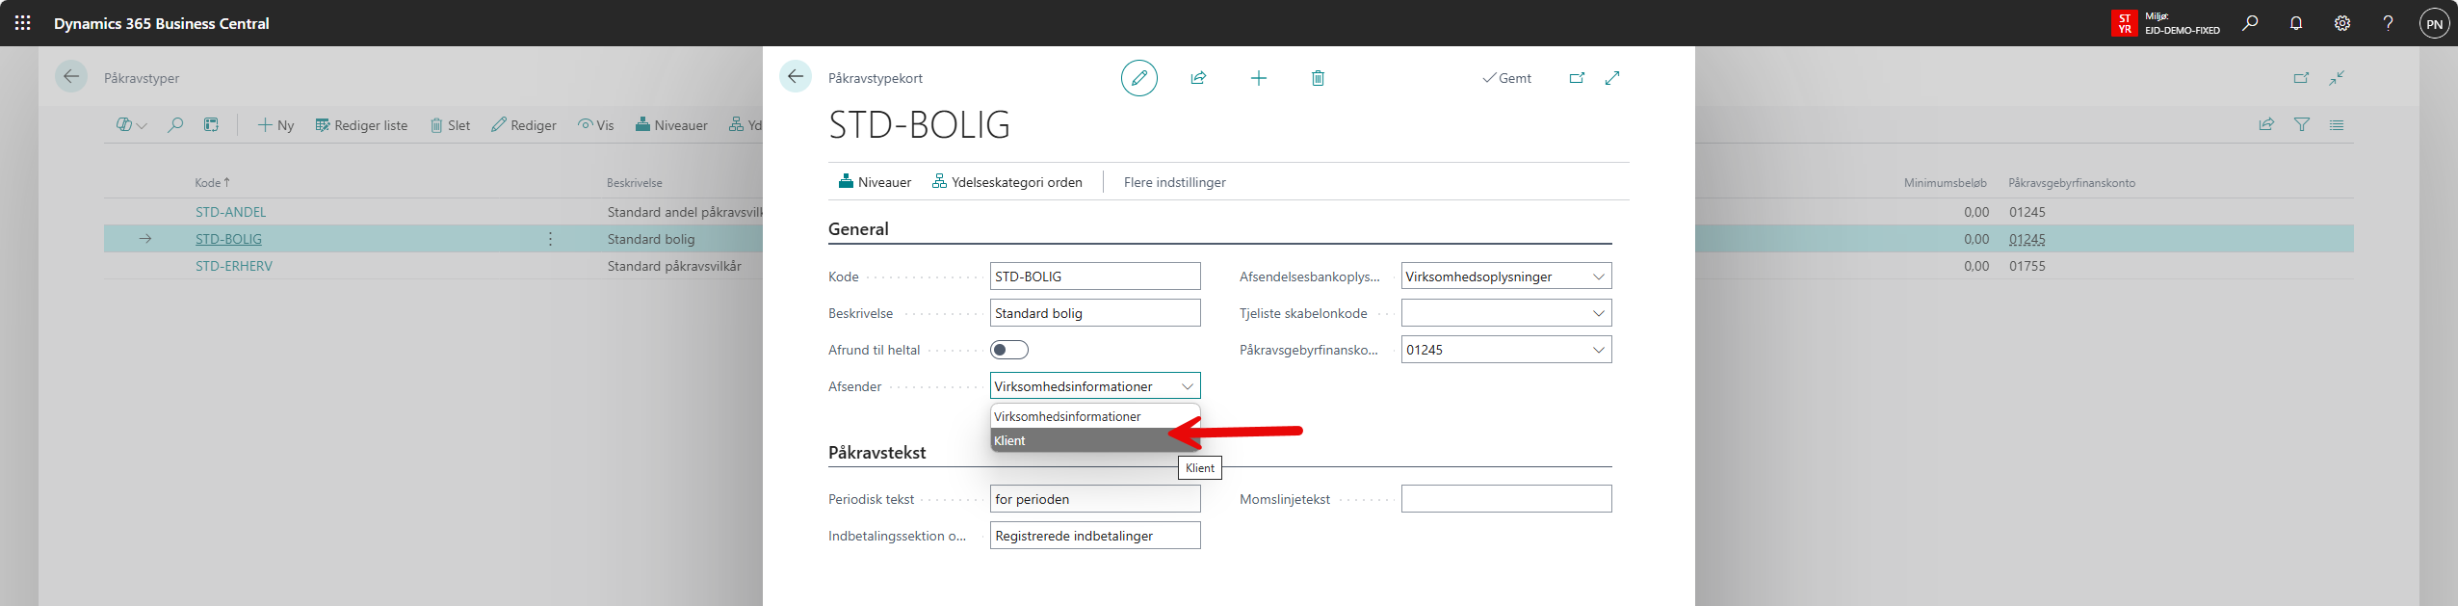Click Ny in the list toolbar
2458x606 pixels.
(275, 125)
